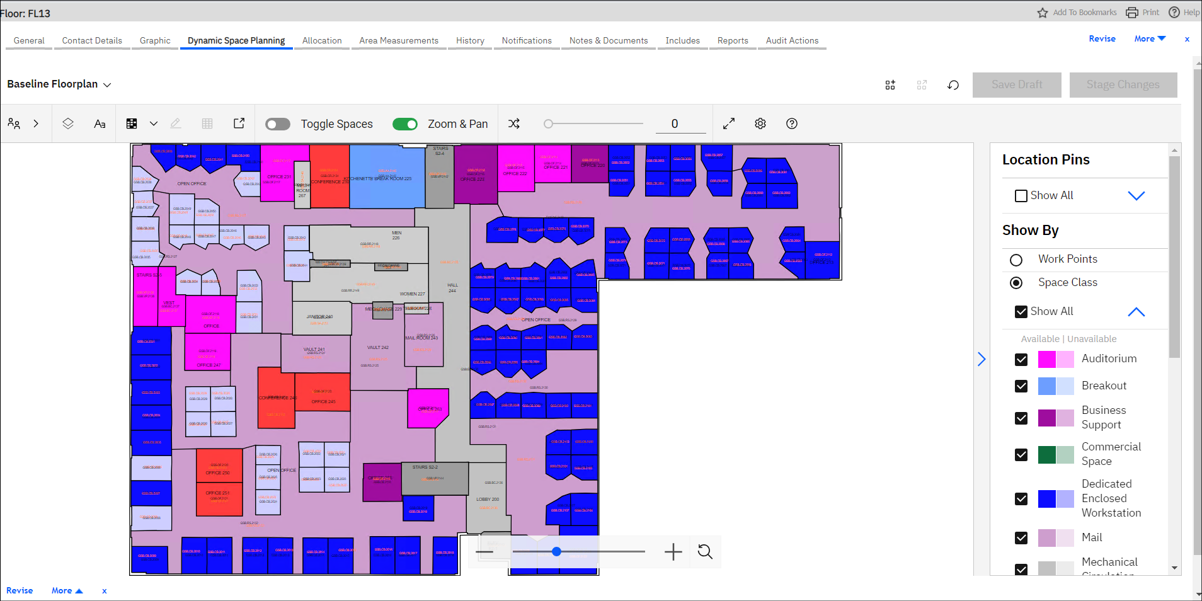Open the floorplan settings gear icon

coord(760,123)
